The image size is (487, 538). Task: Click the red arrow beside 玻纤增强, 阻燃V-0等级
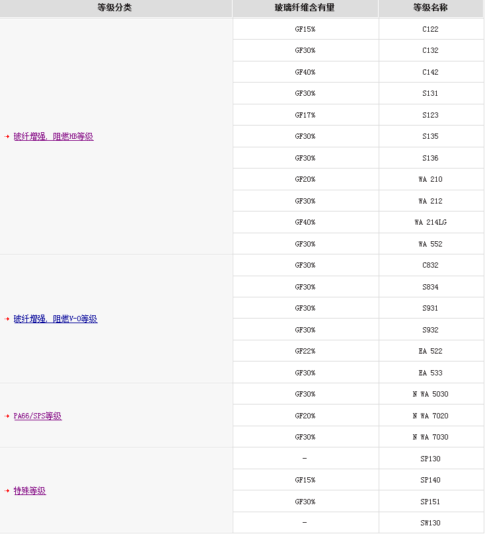pos(7,319)
